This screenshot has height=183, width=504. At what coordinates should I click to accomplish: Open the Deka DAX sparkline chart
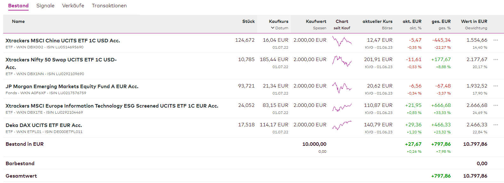[x=342, y=125]
